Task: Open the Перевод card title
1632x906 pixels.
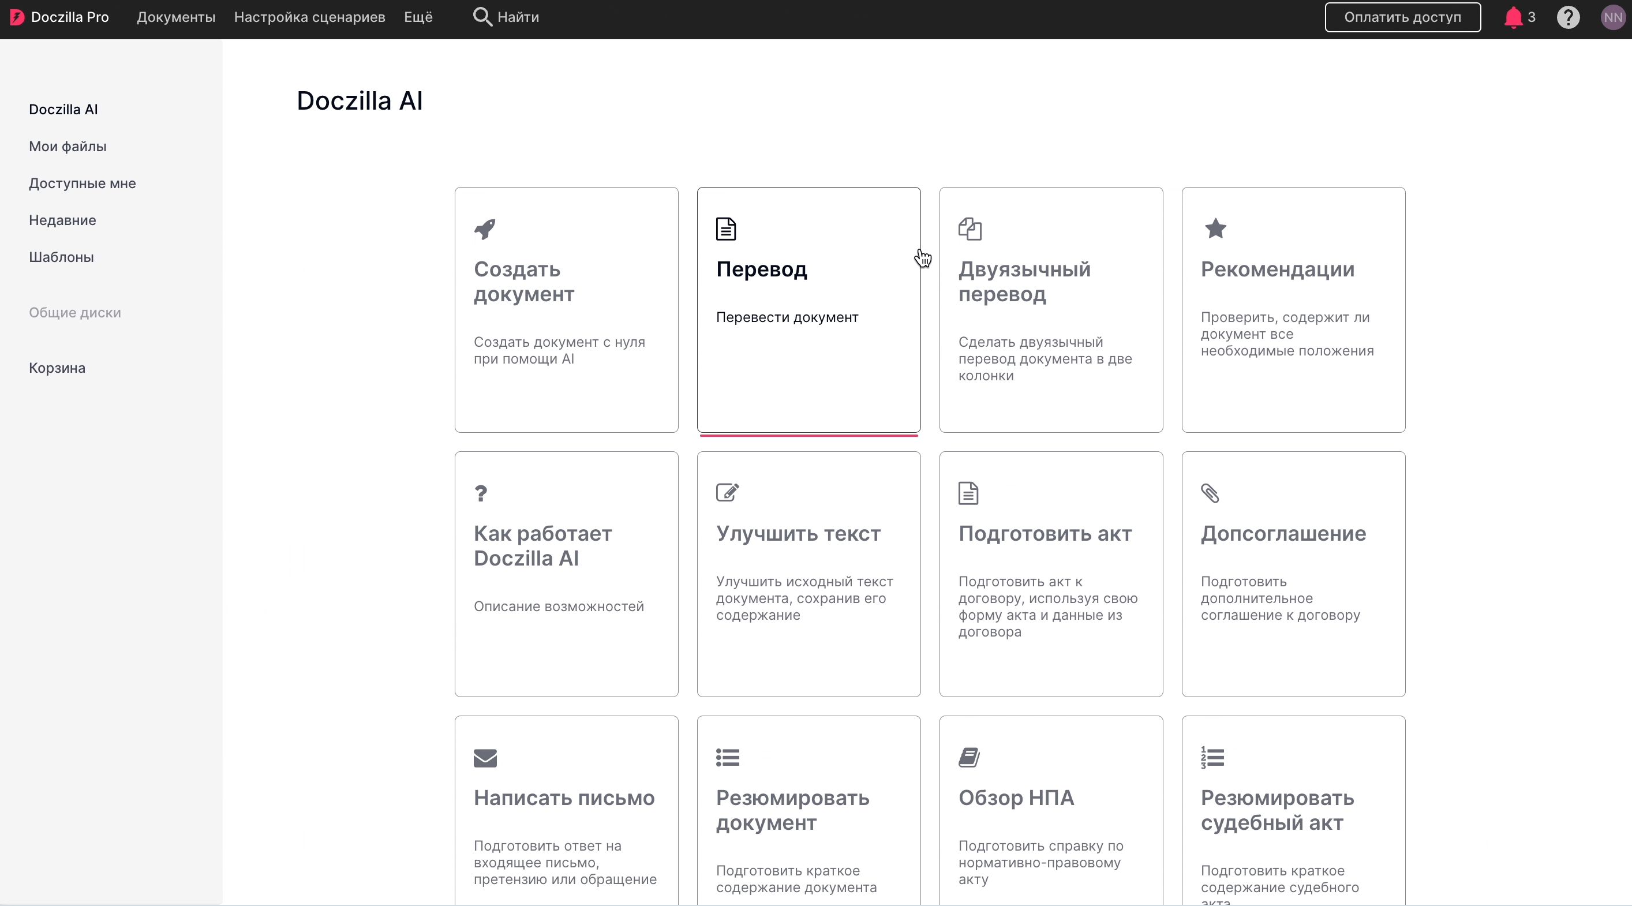Action: [762, 269]
